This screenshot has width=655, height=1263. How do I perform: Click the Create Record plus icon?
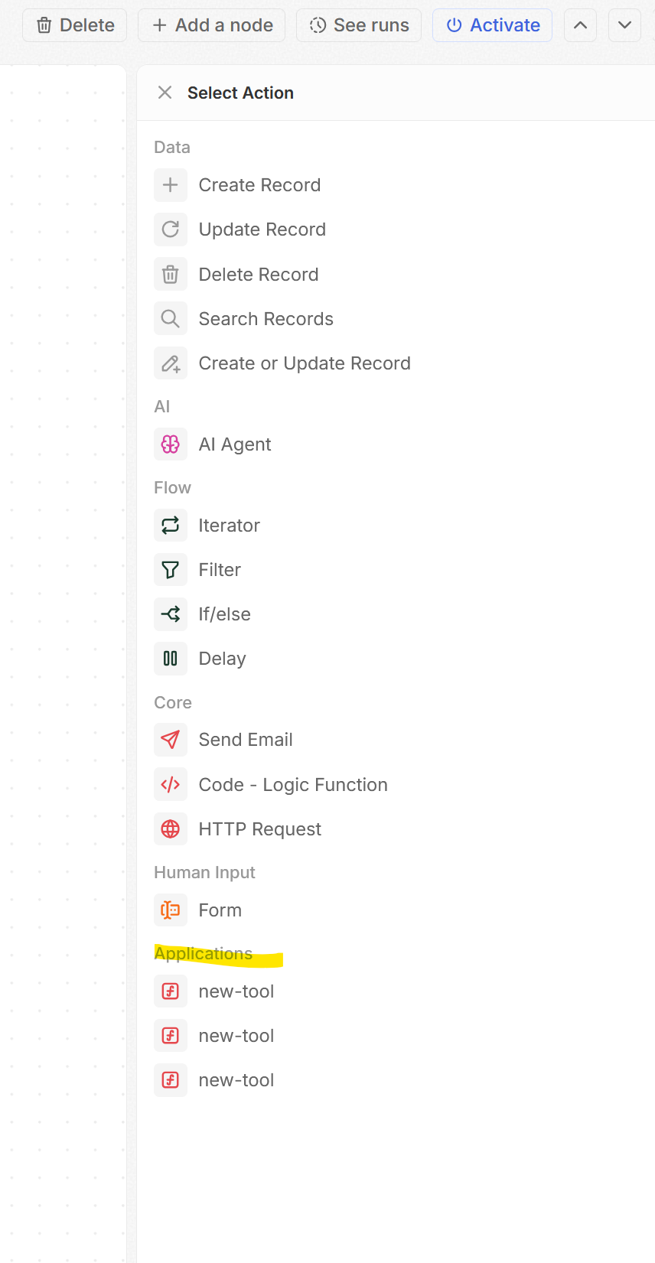(x=171, y=185)
